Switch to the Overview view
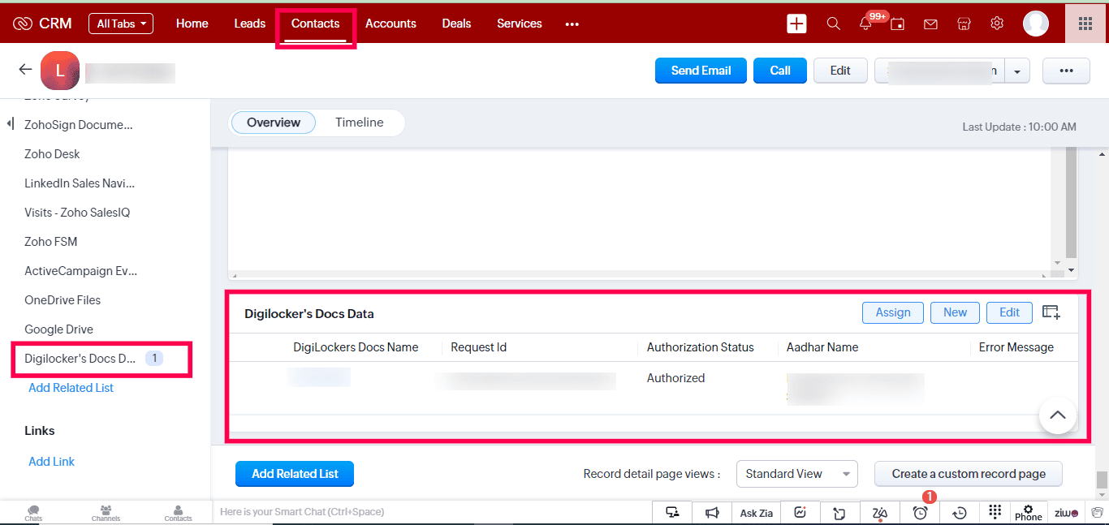This screenshot has width=1109, height=525. (274, 123)
